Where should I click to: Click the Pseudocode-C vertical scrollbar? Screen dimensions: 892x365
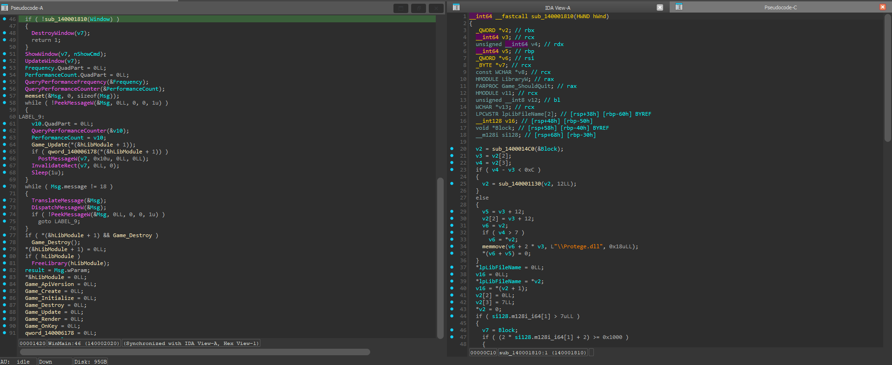coord(888,77)
